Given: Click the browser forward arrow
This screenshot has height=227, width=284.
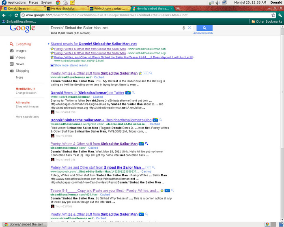Looking at the screenshot, I should 10,15.
